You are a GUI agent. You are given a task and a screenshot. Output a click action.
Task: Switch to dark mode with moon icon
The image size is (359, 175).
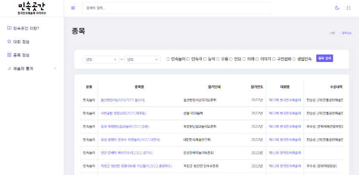pyautogui.click(x=337, y=8)
